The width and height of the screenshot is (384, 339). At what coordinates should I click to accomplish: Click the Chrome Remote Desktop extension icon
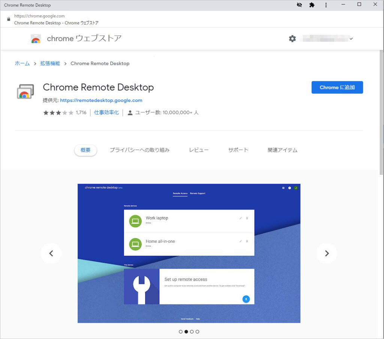(x=25, y=91)
